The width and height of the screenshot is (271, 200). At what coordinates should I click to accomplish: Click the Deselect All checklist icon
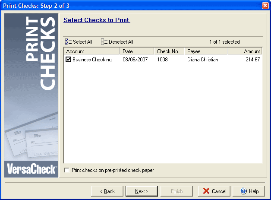tap(104, 42)
